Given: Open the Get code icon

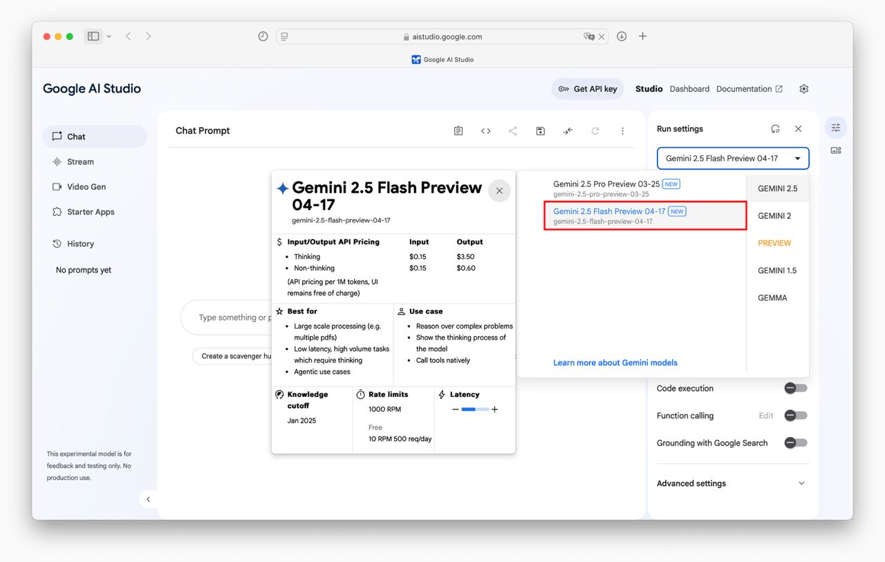Looking at the screenshot, I should click(x=486, y=131).
